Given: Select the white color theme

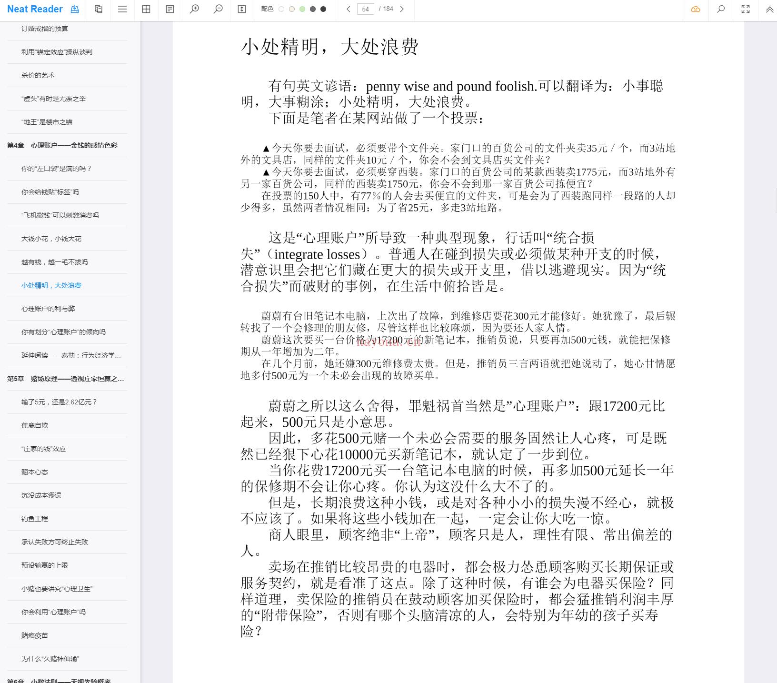Looking at the screenshot, I should pyautogui.click(x=281, y=9).
